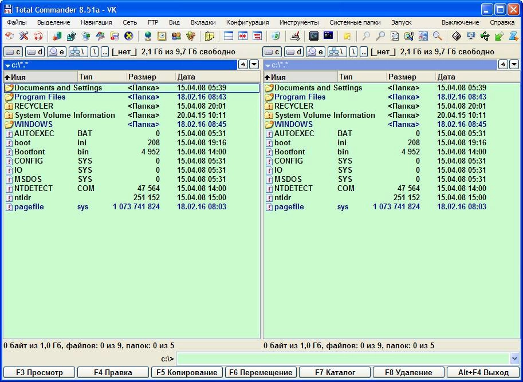Select WINDOWS folder in the right panel
The image size is (523, 382).
click(392, 125)
